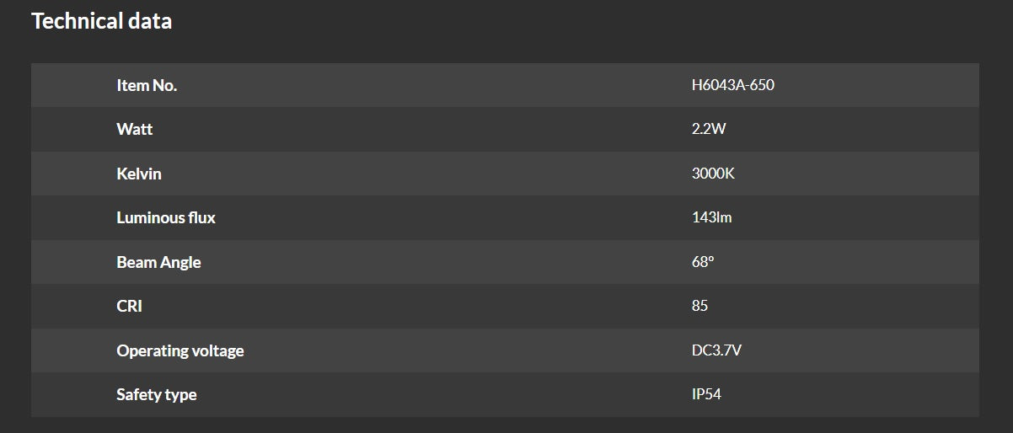
Task: Click the word 'Angle' in the table
Action: pos(181,262)
